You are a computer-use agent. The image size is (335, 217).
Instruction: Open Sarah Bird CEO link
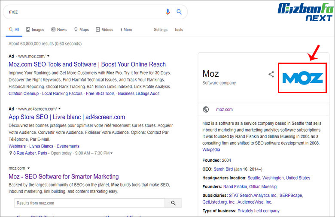pyautogui.click(x=223, y=169)
